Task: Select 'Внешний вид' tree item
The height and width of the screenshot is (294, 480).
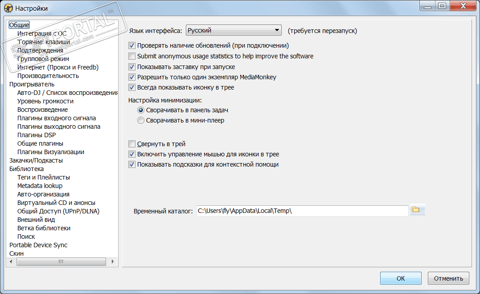Action: [x=36, y=220]
